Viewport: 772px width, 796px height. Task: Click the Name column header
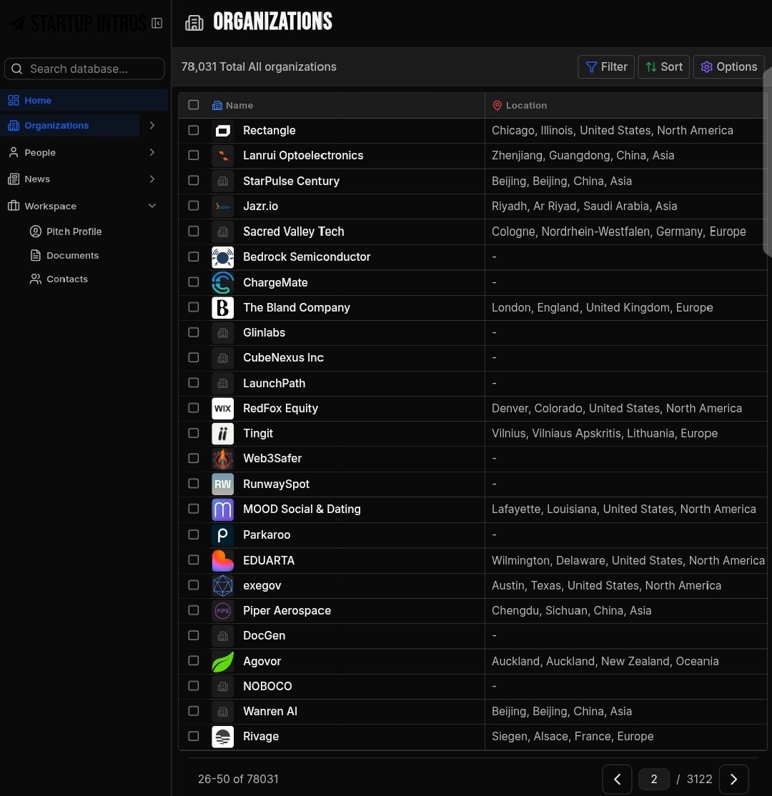pyautogui.click(x=239, y=105)
